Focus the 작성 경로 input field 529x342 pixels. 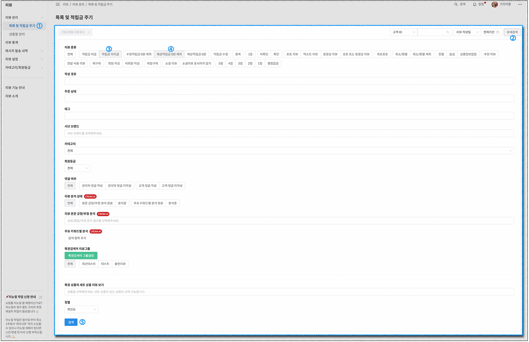pos(289,81)
